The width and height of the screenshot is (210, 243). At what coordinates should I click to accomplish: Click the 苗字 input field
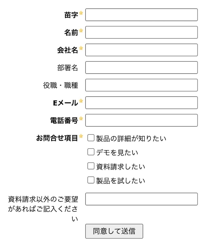[141, 15]
